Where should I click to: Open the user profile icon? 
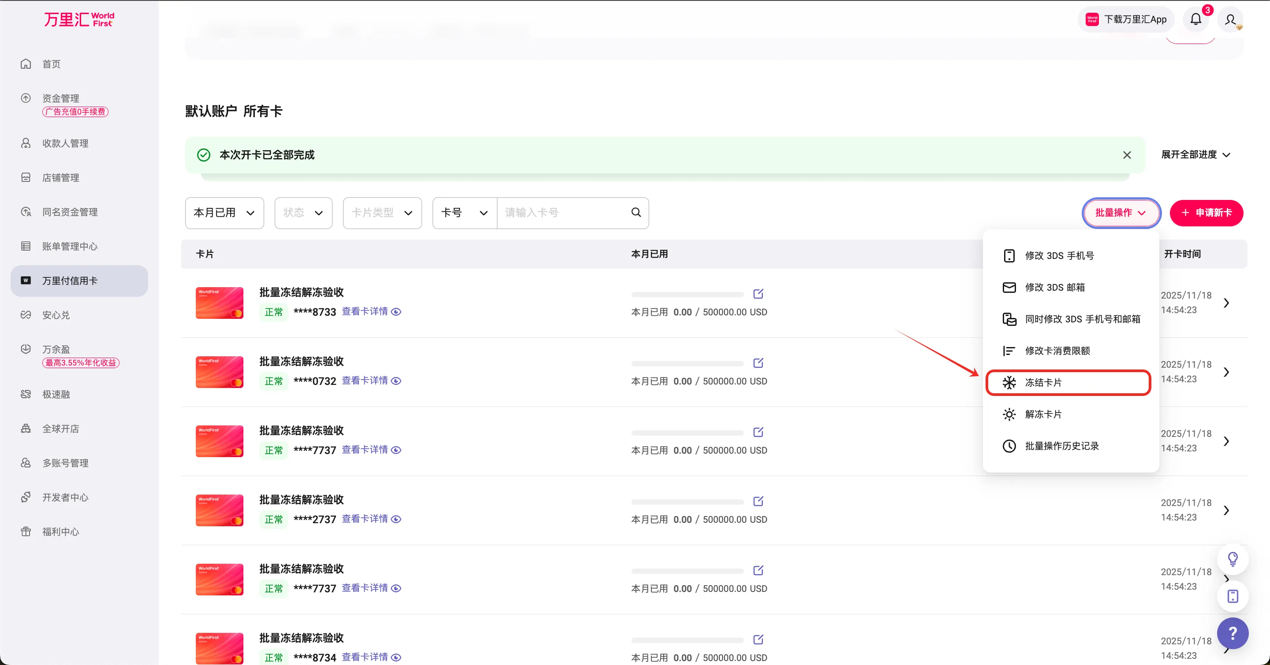pos(1230,19)
